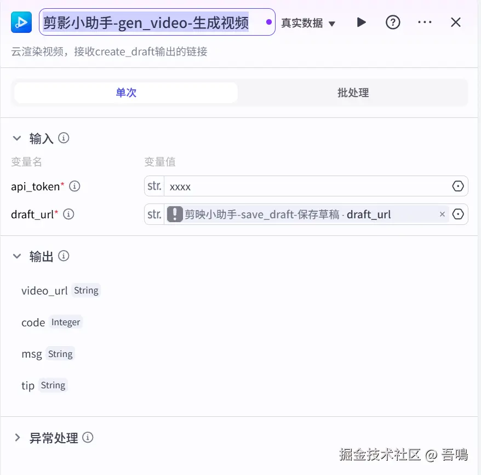Click the blue video plugin node icon
Viewport: 481px width, 475px height.
(x=21, y=22)
